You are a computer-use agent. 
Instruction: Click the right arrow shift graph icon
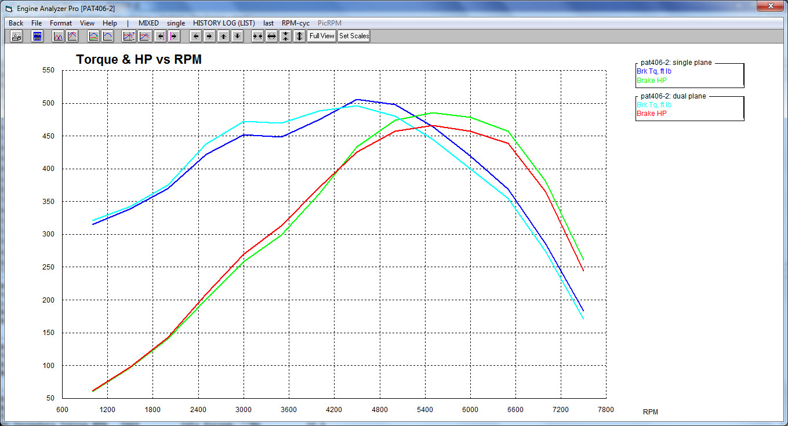pyautogui.click(x=209, y=36)
